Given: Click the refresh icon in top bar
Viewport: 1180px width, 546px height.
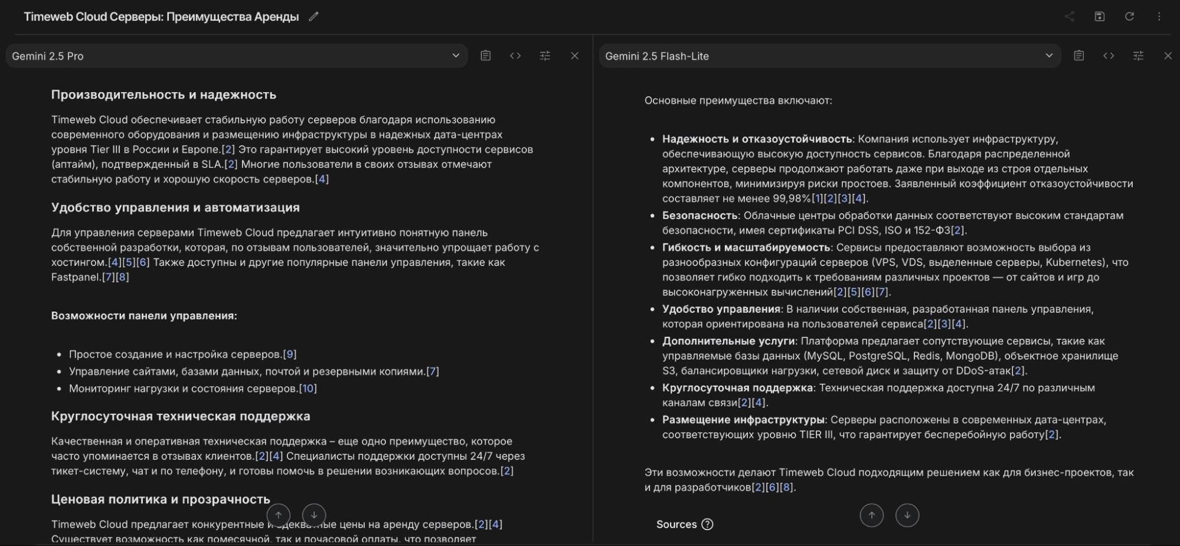Looking at the screenshot, I should tap(1129, 17).
